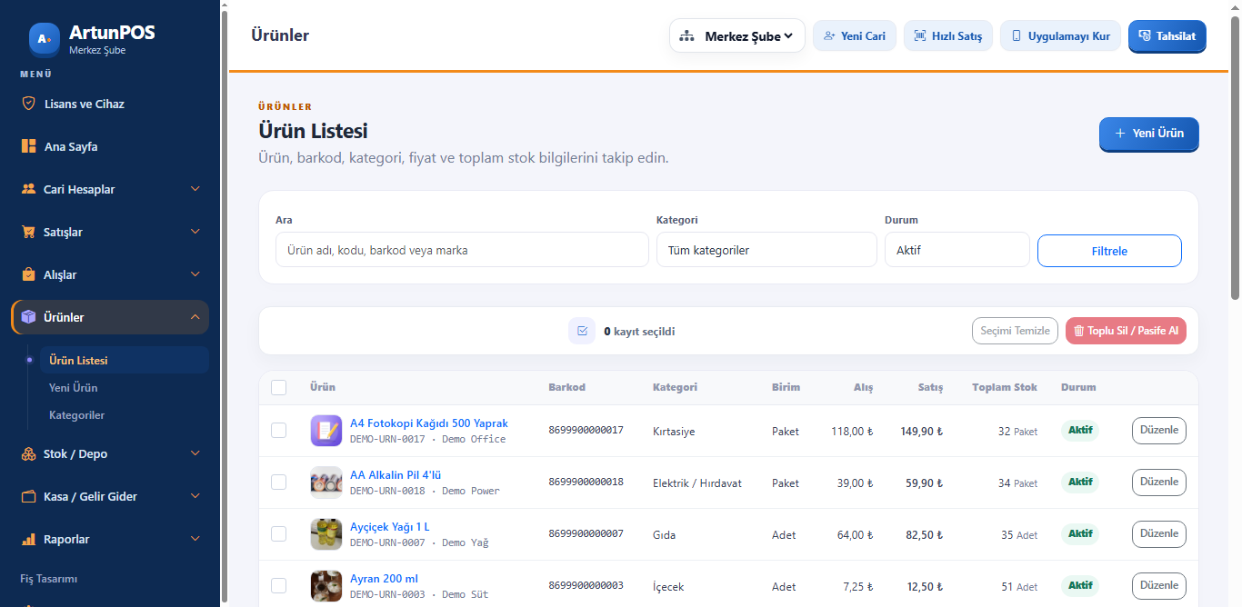This screenshot has width=1242, height=607.
Task: Click the Uygulamayı Kur button
Action: pyautogui.click(x=1060, y=36)
